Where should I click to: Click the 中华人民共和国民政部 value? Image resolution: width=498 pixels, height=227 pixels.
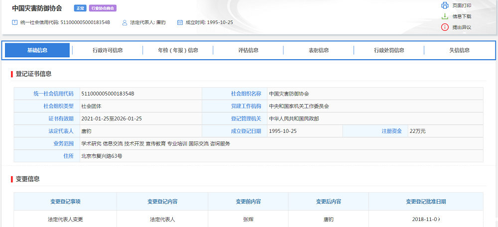(294, 118)
